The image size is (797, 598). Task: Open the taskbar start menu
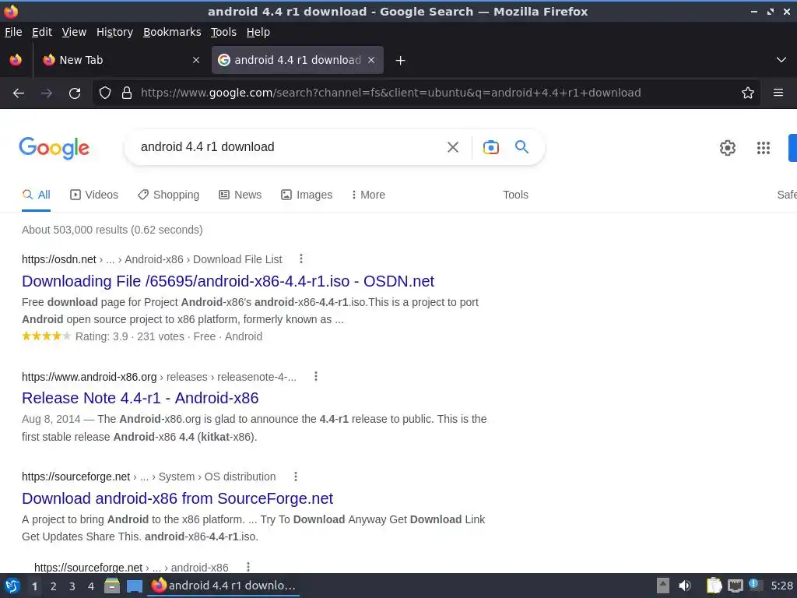tap(12, 586)
